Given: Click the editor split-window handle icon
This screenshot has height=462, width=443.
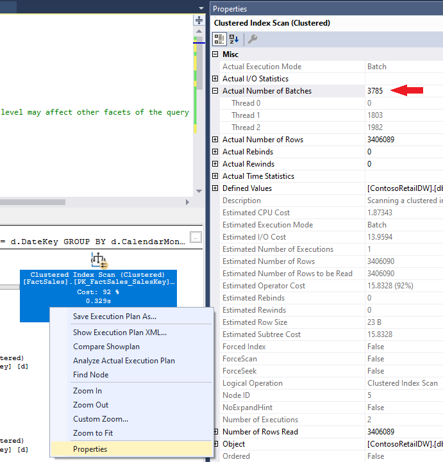Looking at the screenshot, I should pos(199,21).
